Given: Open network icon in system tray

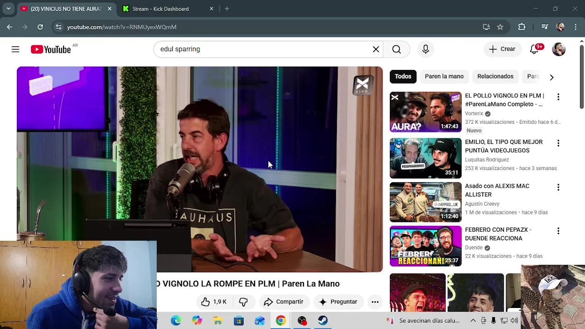Looking at the screenshot, I should point(504,321).
